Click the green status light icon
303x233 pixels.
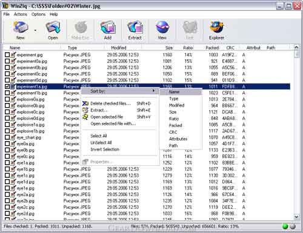[285, 226]
